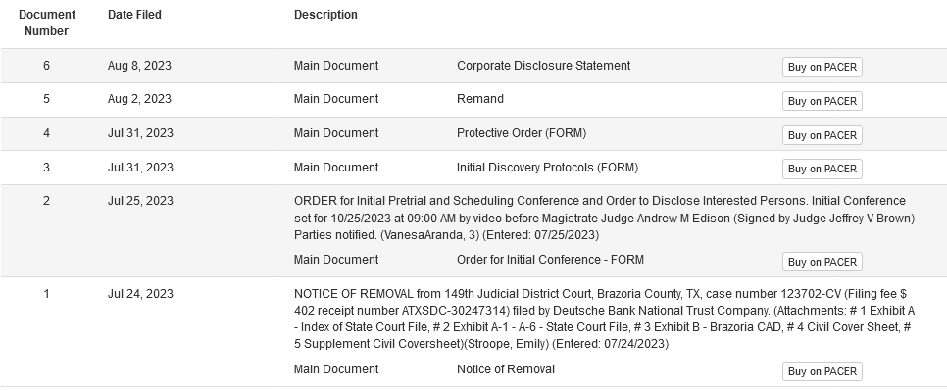Buy Corporate Disclosure Statement on PACER
Viewport: 947px width, 390px height.
(822, 67)
